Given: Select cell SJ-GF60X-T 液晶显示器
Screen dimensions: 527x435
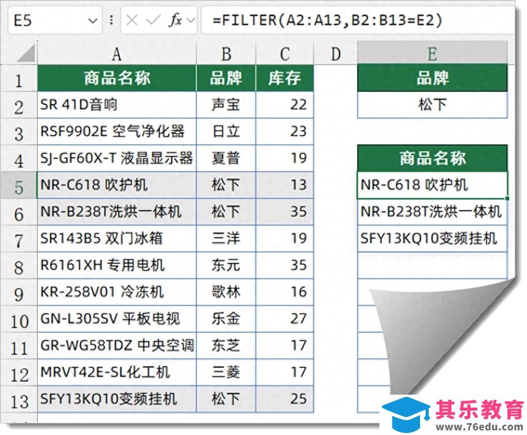Looking at the screenshot, I should (x=117, y=158).
